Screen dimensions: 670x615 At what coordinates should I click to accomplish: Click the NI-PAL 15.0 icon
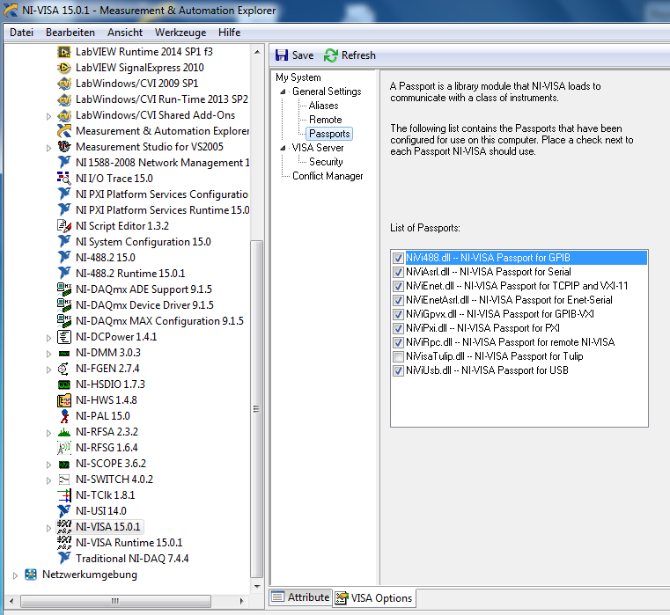click(x=64, y=416)
